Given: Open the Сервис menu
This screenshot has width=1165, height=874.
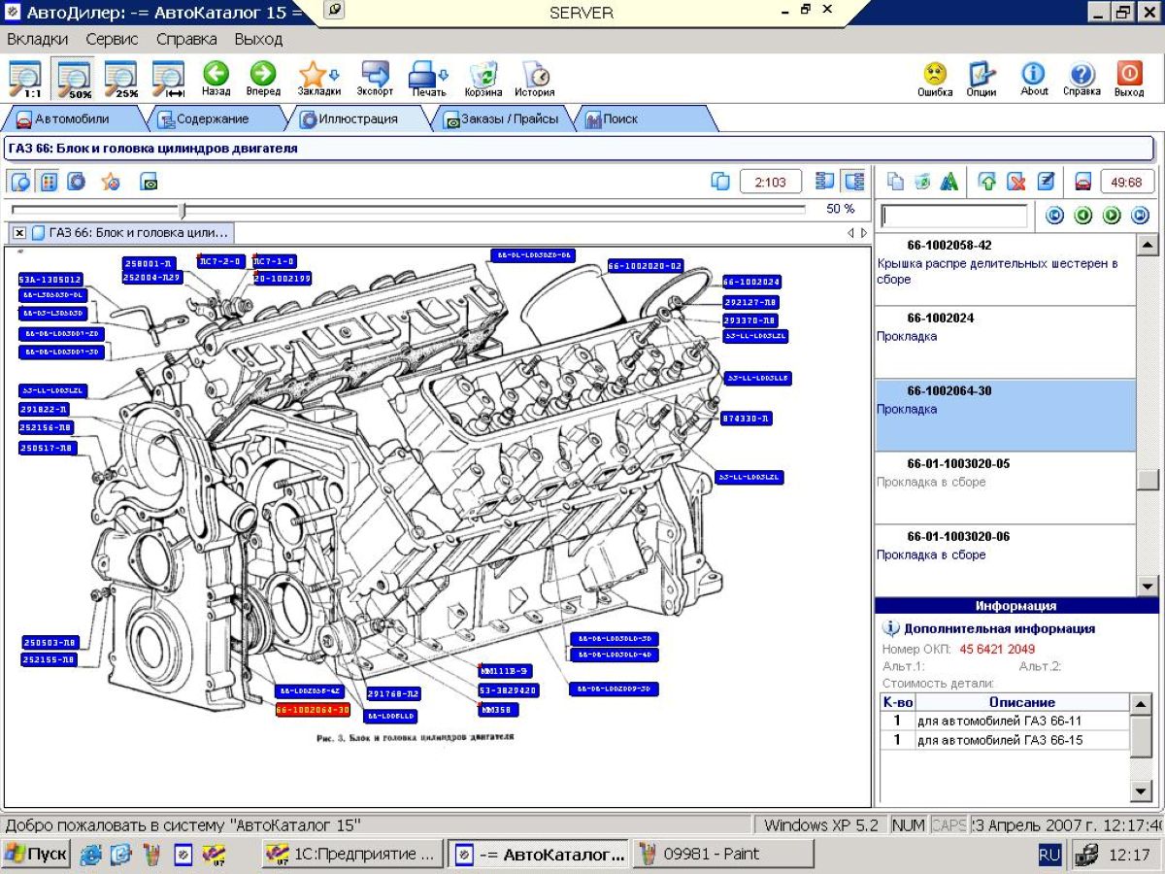Looking at the screenshot, I should coord(112,40).
